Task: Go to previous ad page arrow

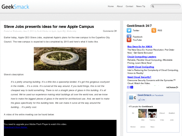Action: pos(128,87)
